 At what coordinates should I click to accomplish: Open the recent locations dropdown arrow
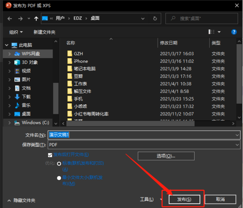(x=29, y=19)
